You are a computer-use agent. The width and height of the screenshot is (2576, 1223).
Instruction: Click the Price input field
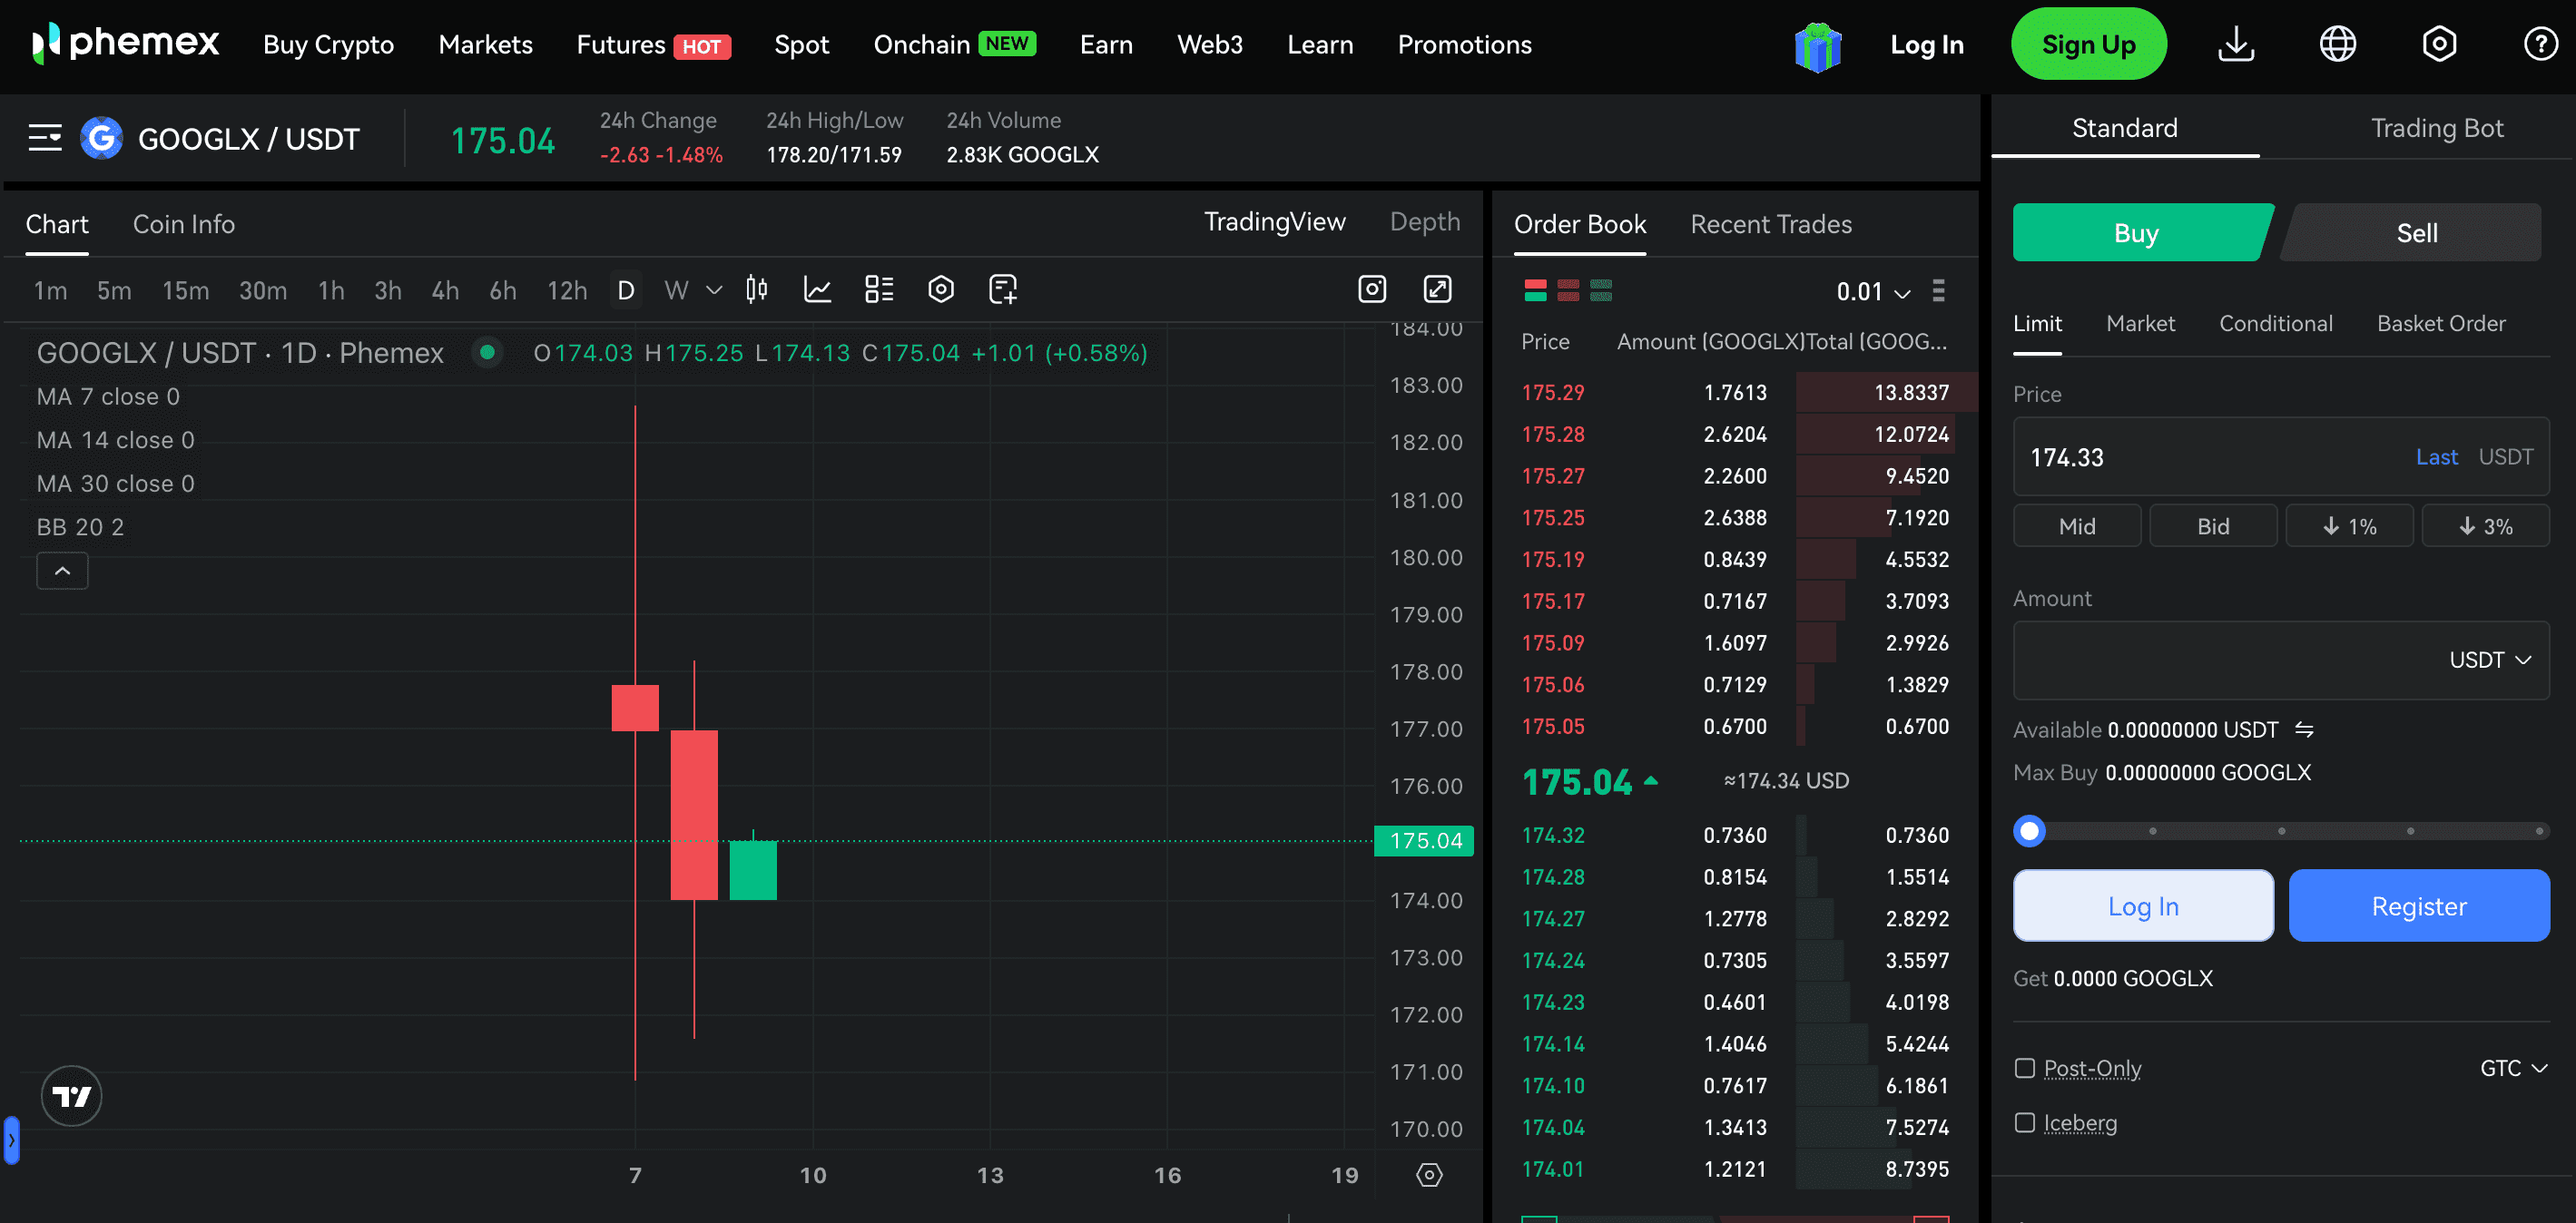(2281, 457)
